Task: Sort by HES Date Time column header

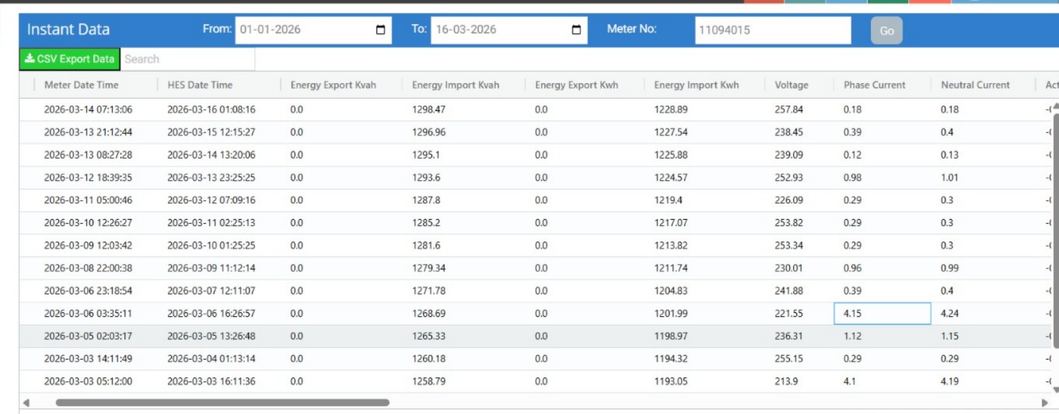Action: tap(200, 85)
